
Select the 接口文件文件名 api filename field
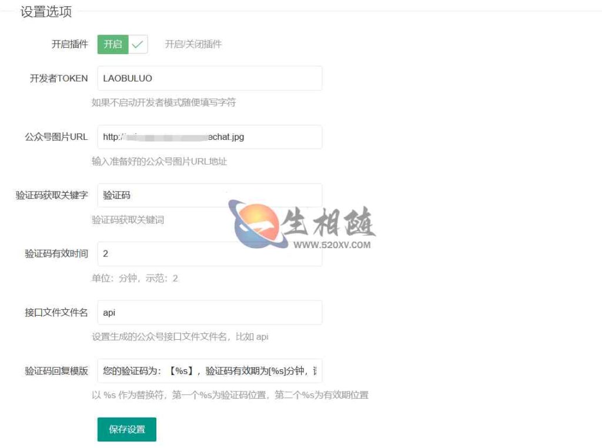point(209,312)
